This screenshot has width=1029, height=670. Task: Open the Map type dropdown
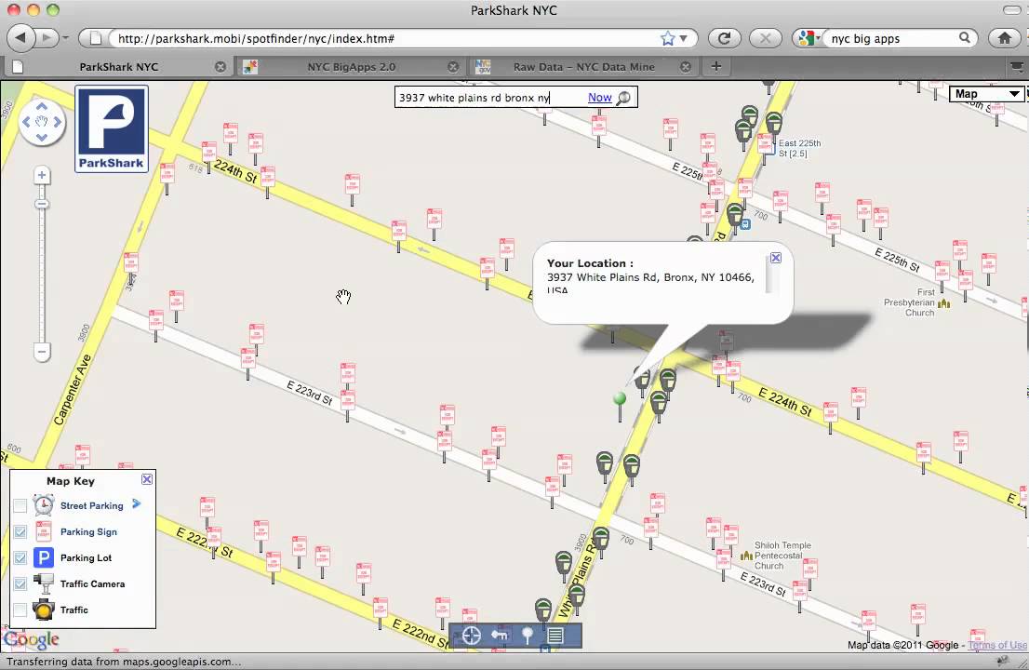click(987, 94)
